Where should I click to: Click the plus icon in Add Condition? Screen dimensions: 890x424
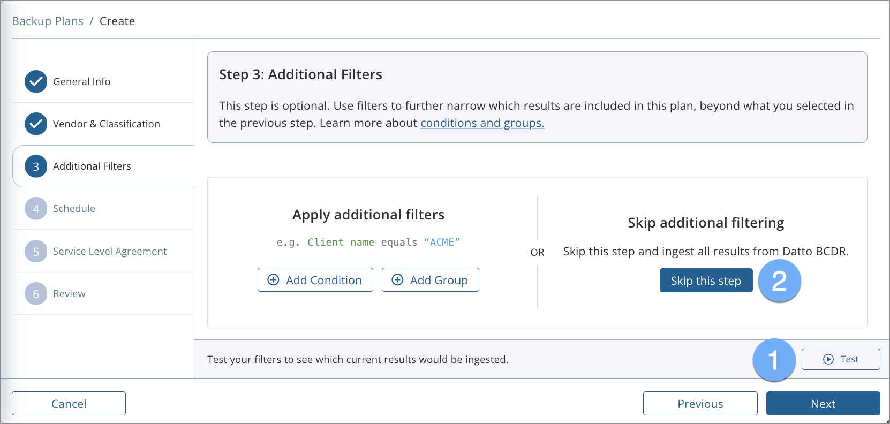tap(273, 280)
